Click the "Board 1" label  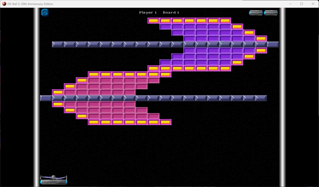[x=171, y=12]
